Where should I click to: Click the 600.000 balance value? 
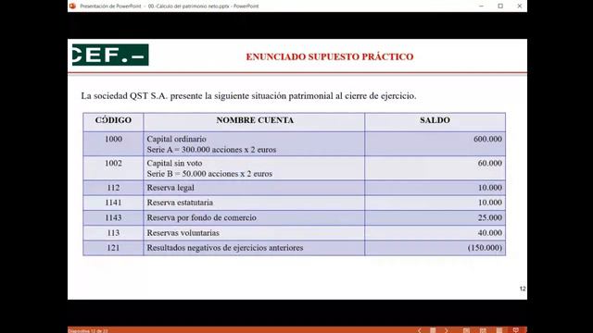488,139
